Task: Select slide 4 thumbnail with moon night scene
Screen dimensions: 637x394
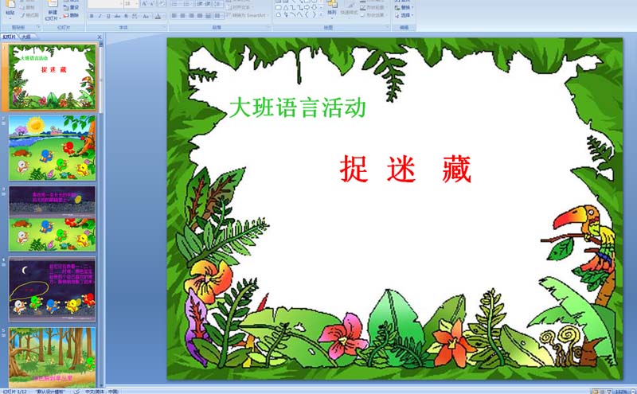Action: click(x=53, y=289)
